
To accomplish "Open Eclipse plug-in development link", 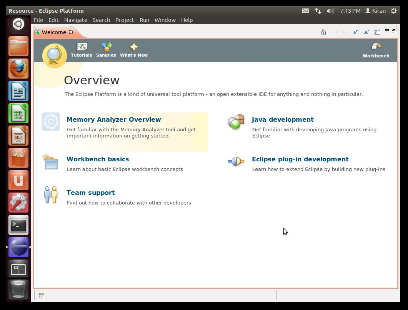I will click(300, 159).
